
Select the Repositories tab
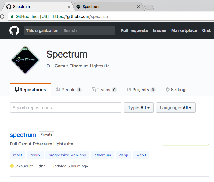(x=30, y=90)
